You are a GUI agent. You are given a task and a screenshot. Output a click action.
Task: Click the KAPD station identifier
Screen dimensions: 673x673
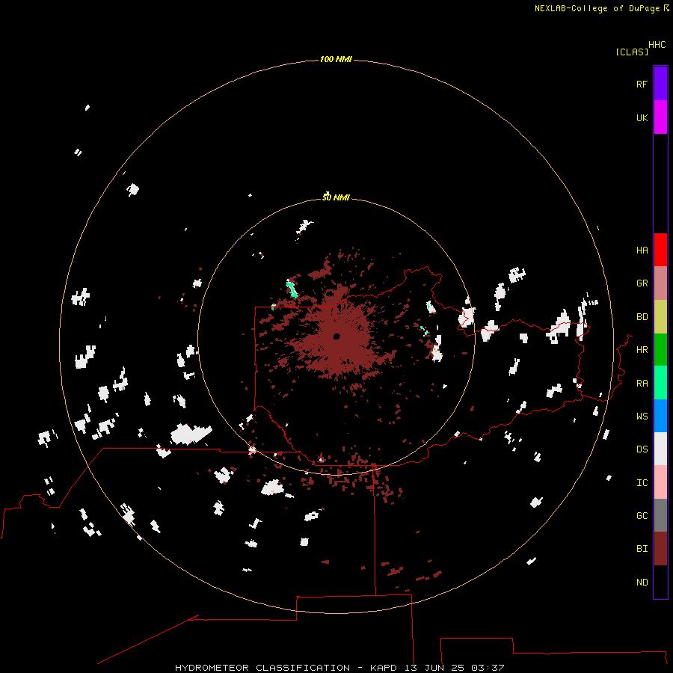[384, 668]
